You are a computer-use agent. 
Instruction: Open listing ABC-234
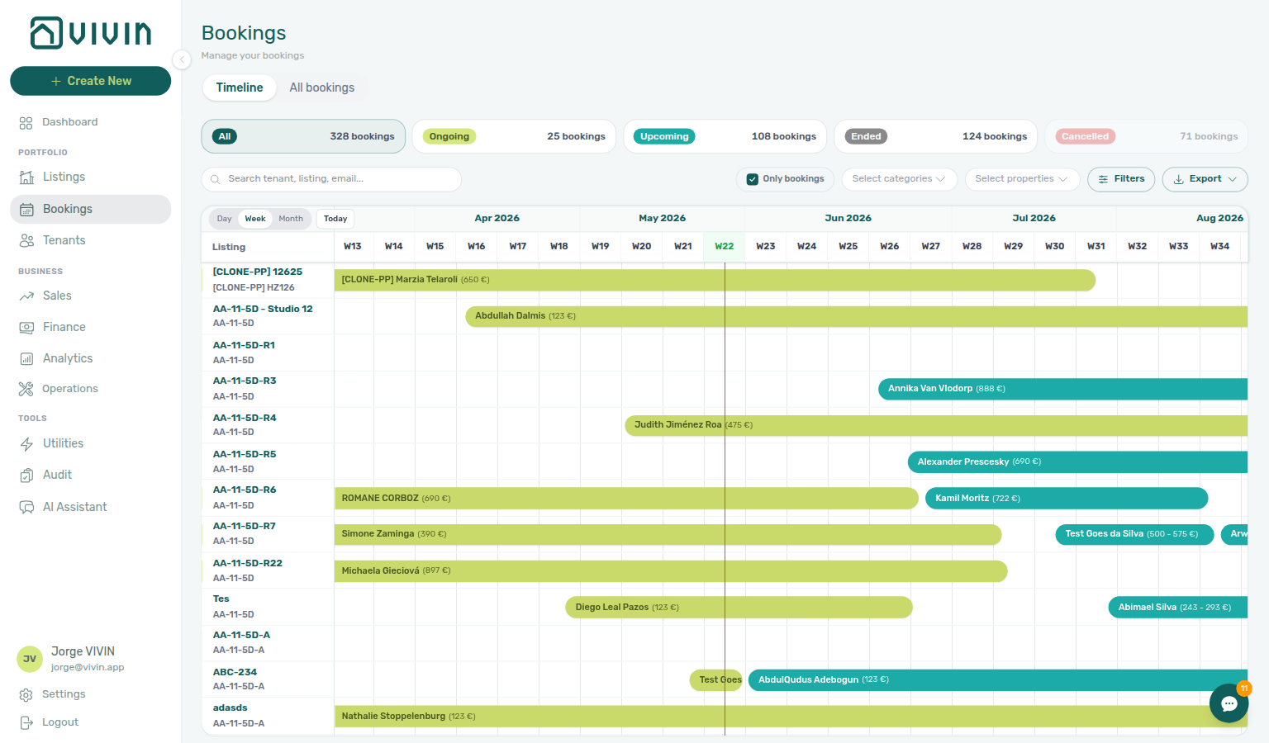click(235, 672)
